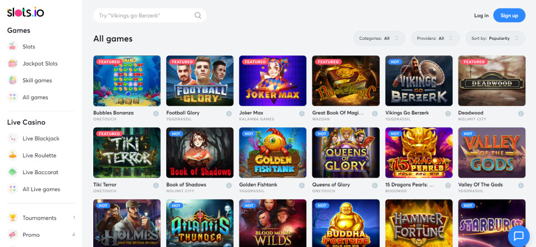Show info for Golden Fishtank
Image resolution: width=536 pixels, height=247 pixels.
[302, 185]
